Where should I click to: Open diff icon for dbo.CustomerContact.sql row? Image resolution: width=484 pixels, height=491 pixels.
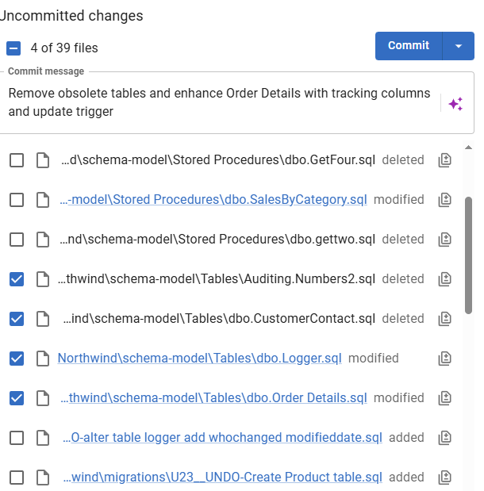pos(444,319)
